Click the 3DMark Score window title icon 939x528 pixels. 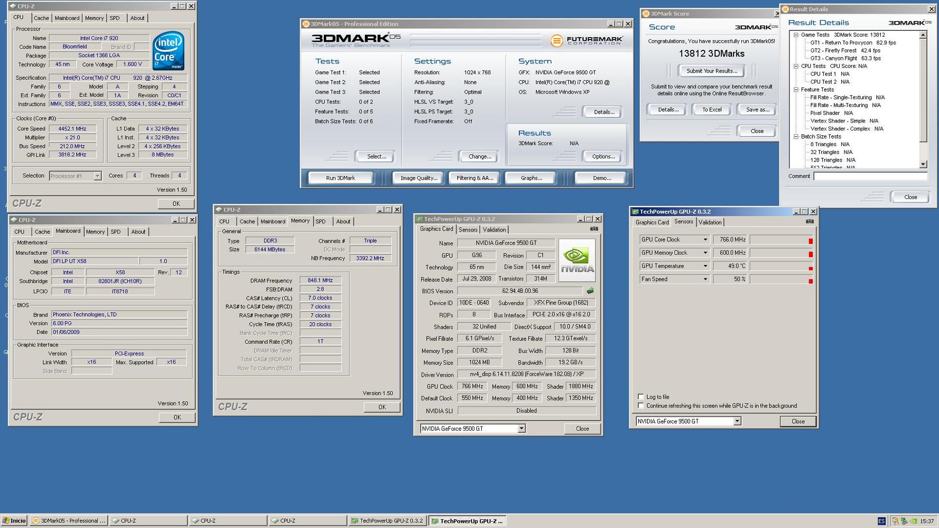(646, 14)
